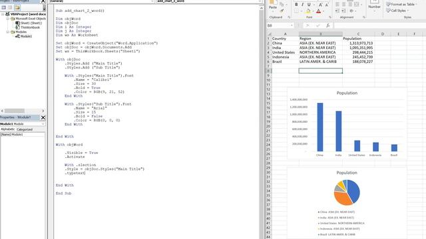Click the Excel formula bar input
426x239 pixels.
point(380,25)
